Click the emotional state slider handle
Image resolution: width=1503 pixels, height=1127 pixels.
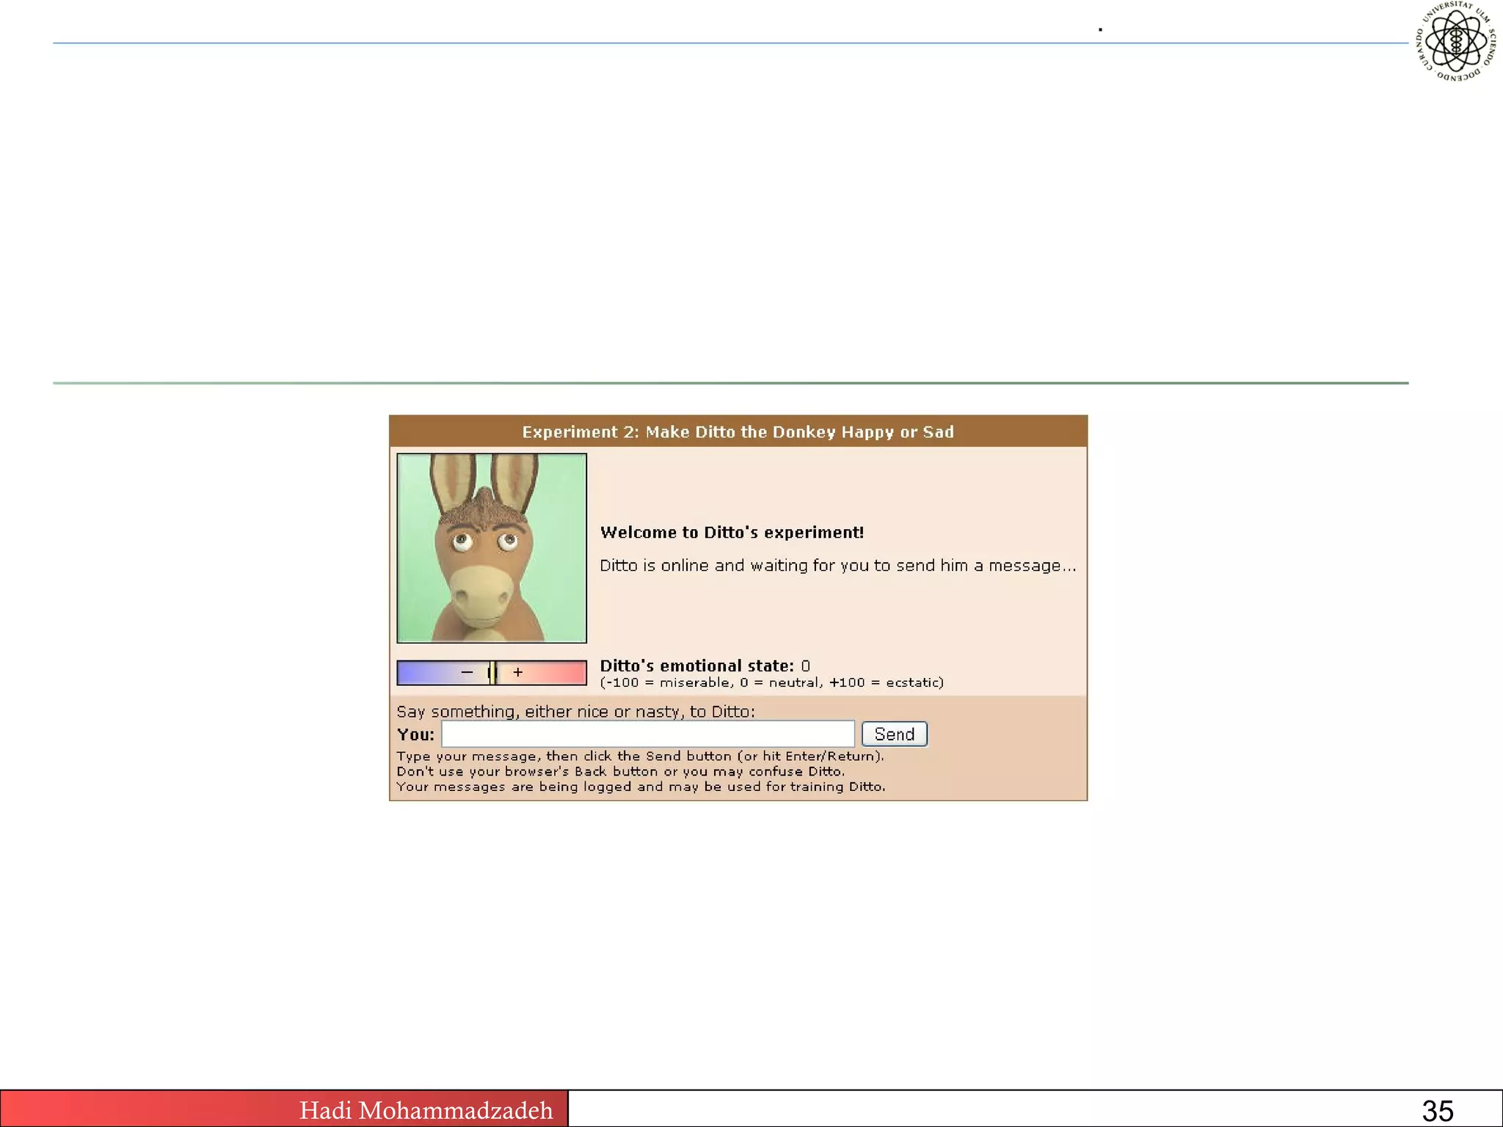tap(492, 672)
